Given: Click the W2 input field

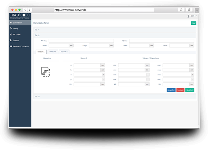Looking at the screenshot, I should tap(131, 84).
